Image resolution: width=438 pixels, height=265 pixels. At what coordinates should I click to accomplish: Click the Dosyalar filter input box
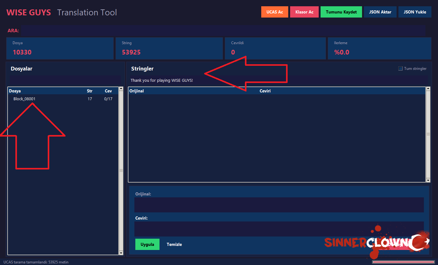65,80
